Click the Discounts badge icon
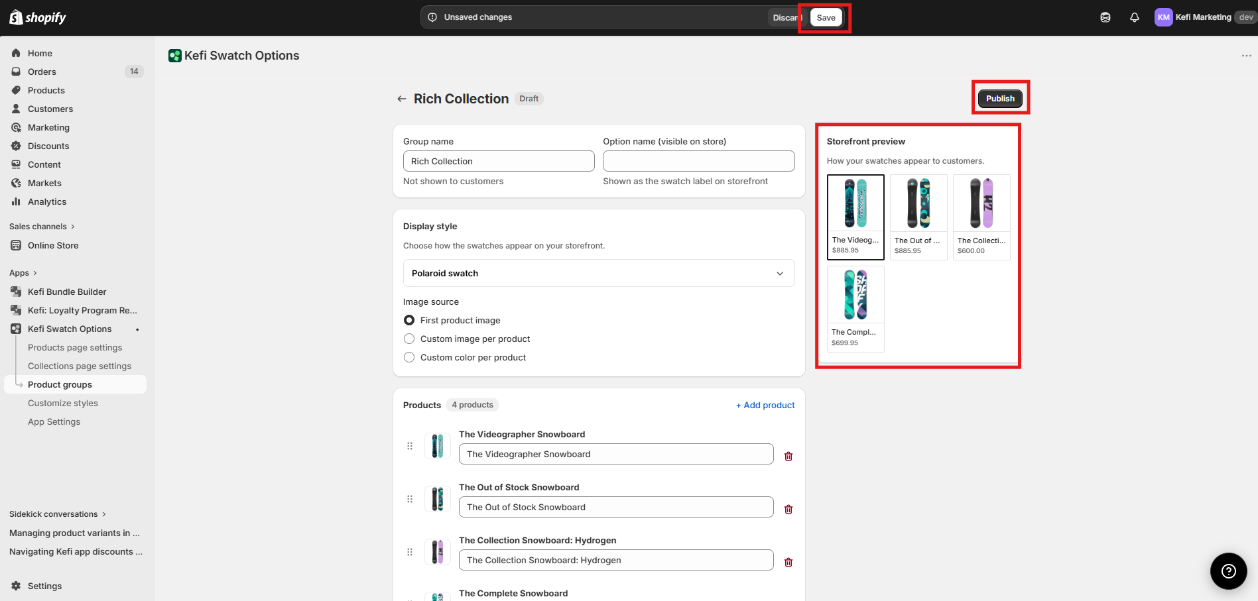This screenshot has height=601, width=1258. [16, 146]
